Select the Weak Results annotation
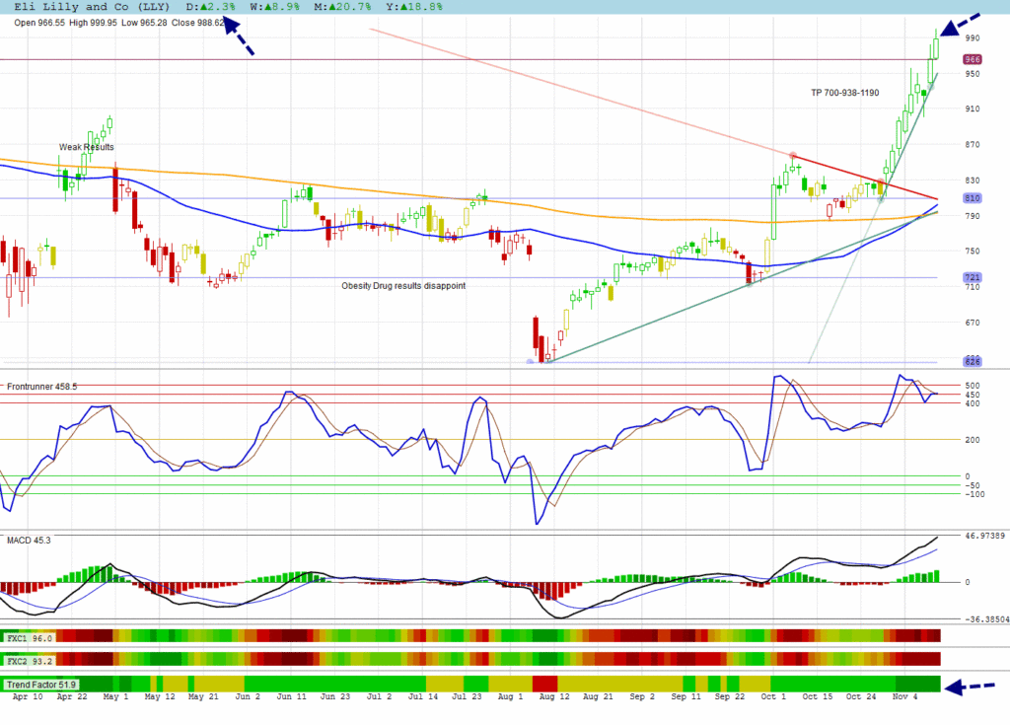Image resolution: width=1010 pixels, height=725 pixels. click(x=86, y=147)
